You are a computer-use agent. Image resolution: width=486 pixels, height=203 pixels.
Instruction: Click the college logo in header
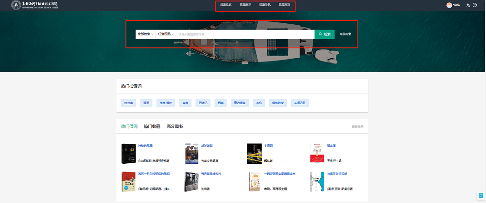pyautogui.click(x=34, y=5)
